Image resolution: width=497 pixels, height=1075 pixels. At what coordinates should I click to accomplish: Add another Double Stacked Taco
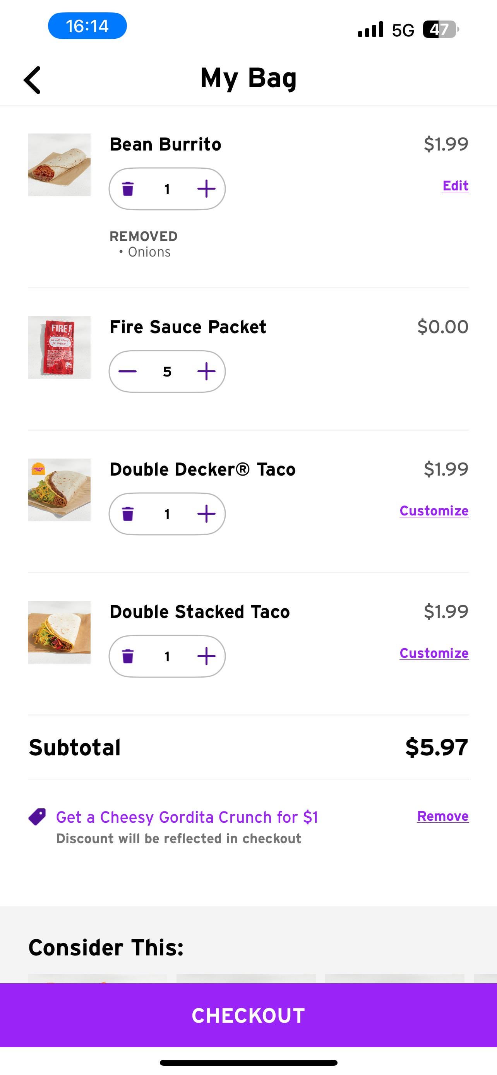coord(206,656)
